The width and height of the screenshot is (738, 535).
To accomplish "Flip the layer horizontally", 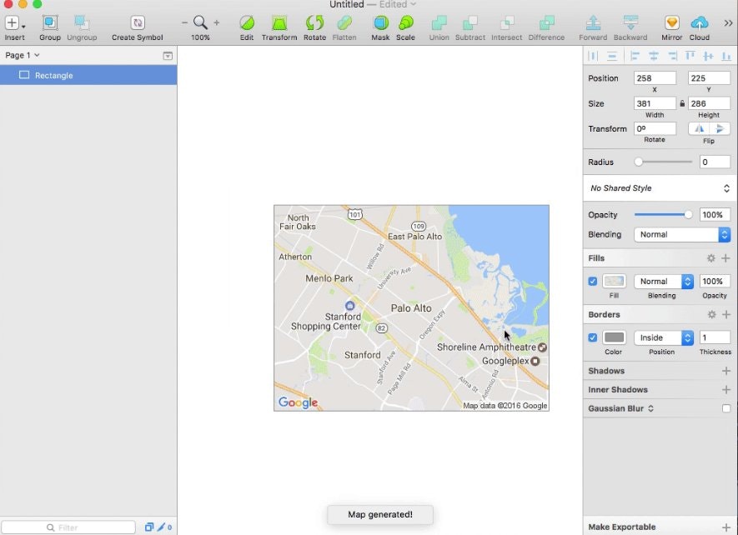I will 700,128.
